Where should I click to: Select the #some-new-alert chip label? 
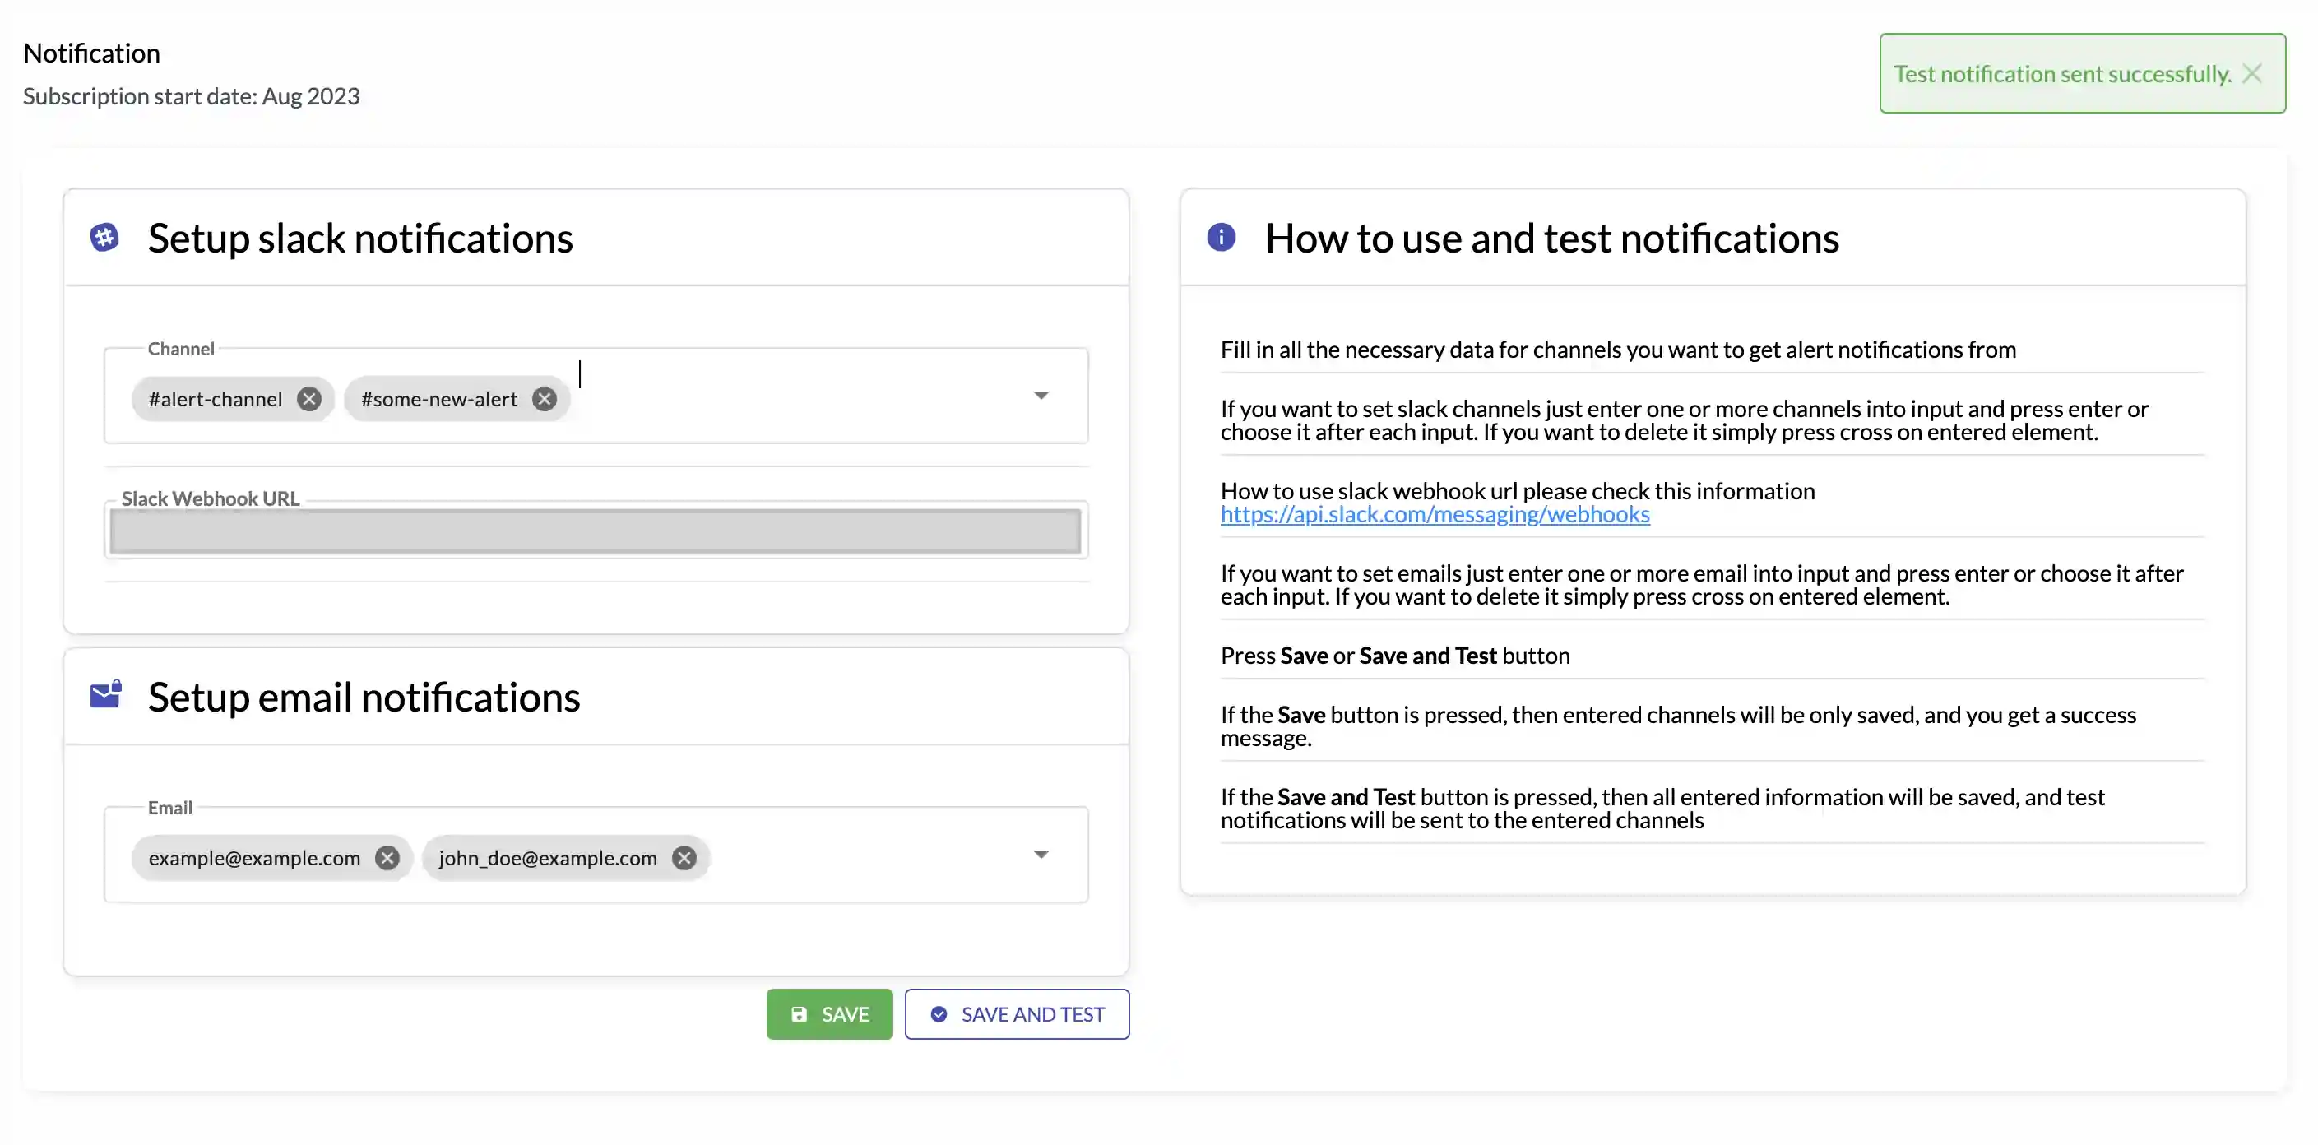pos(439,399)
